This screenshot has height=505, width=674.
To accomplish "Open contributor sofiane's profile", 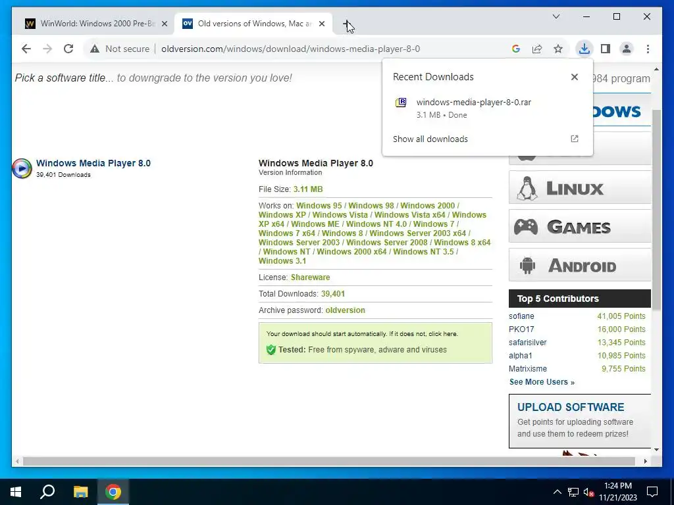I will (521, 316).
